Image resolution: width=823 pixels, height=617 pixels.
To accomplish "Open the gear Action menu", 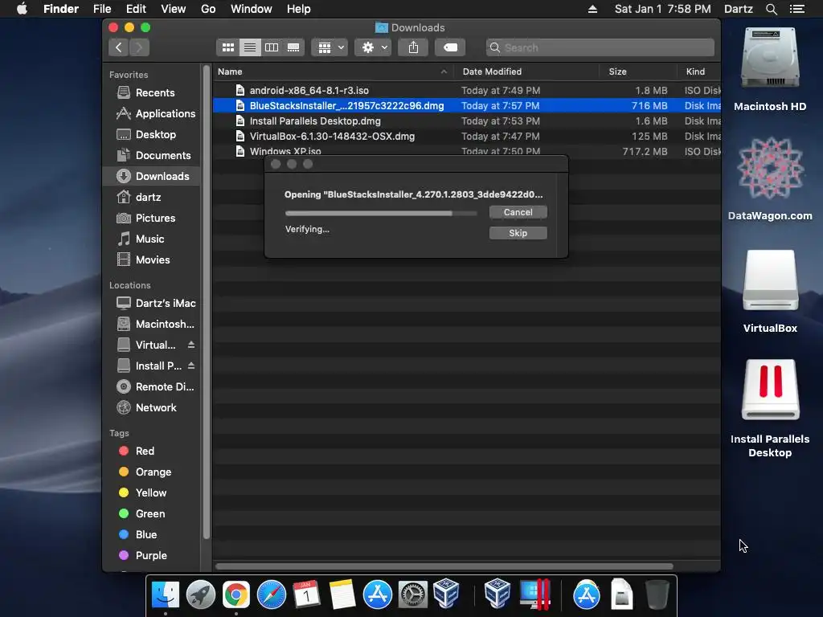I will coord(373,47).
